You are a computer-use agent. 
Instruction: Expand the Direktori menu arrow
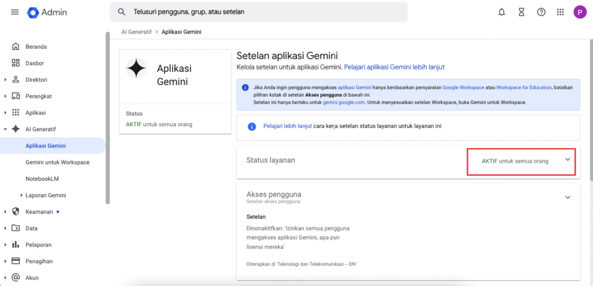tap(5, 80)
